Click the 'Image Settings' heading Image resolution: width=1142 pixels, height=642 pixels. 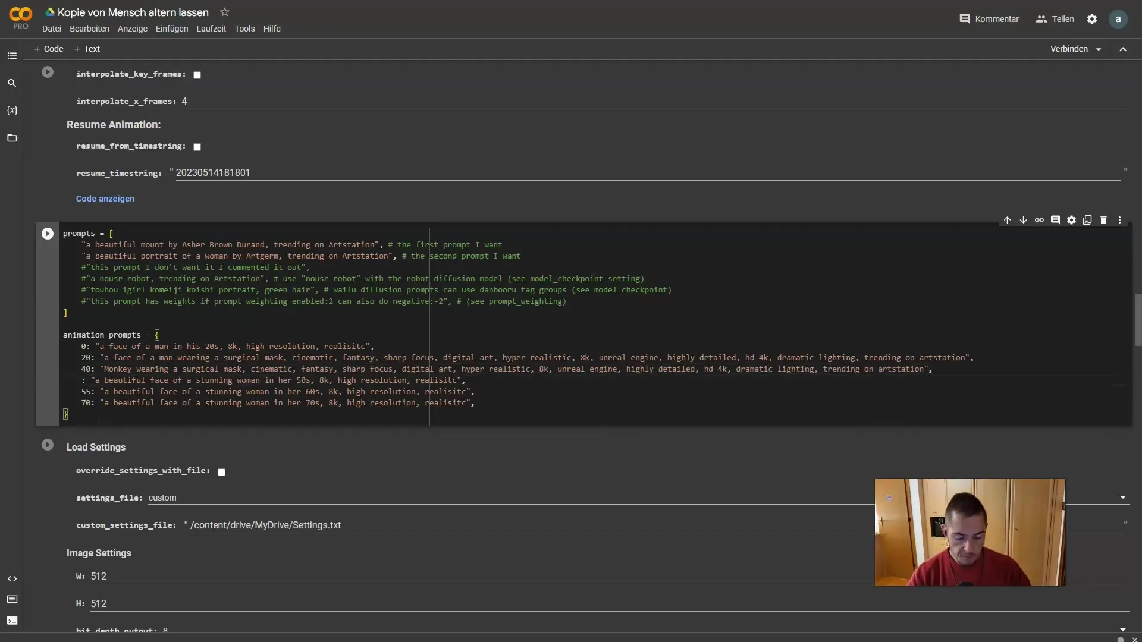coord(99,553)
